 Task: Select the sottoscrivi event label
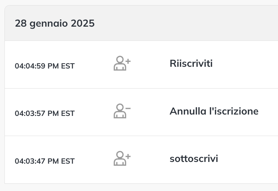coord(194,158)
